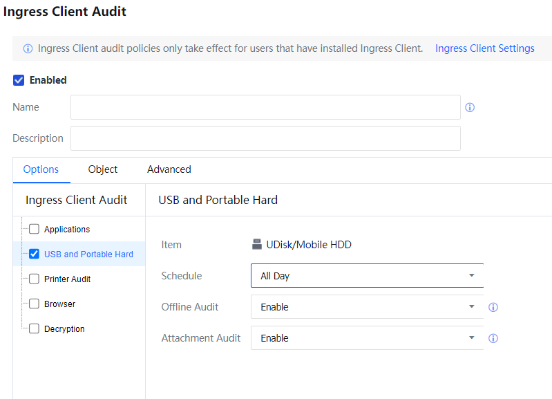Image resolution: width=552 pixels, height=399 pixels.
Task: Click info icon in the notice banner
Action: click(x=28, y=49)
